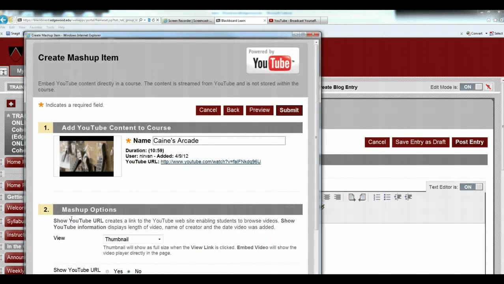
Task: Click the first page icon left of numbered list
Action: click(x=352, y=197)
